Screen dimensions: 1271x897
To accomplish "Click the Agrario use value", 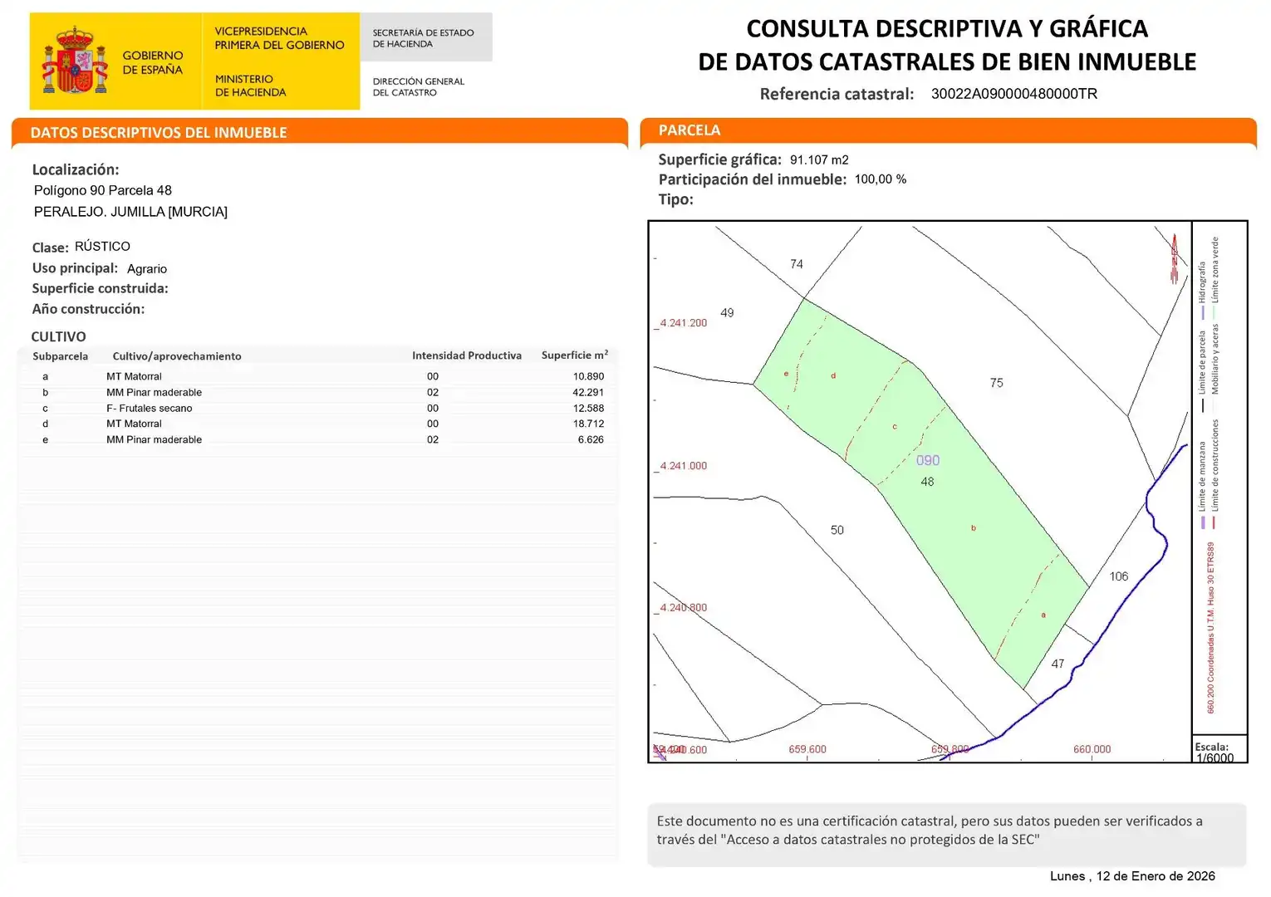I will (x=147, y=268).
